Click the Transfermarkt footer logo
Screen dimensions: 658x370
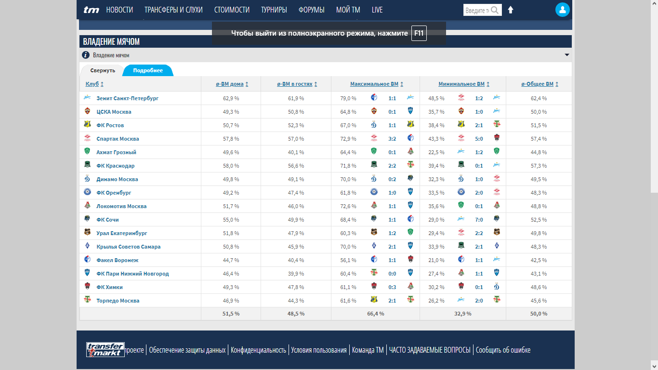[105, 350]
